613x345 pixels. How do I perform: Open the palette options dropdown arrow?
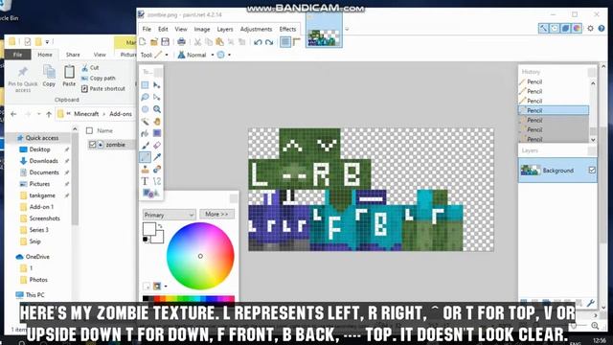(166, 287)
